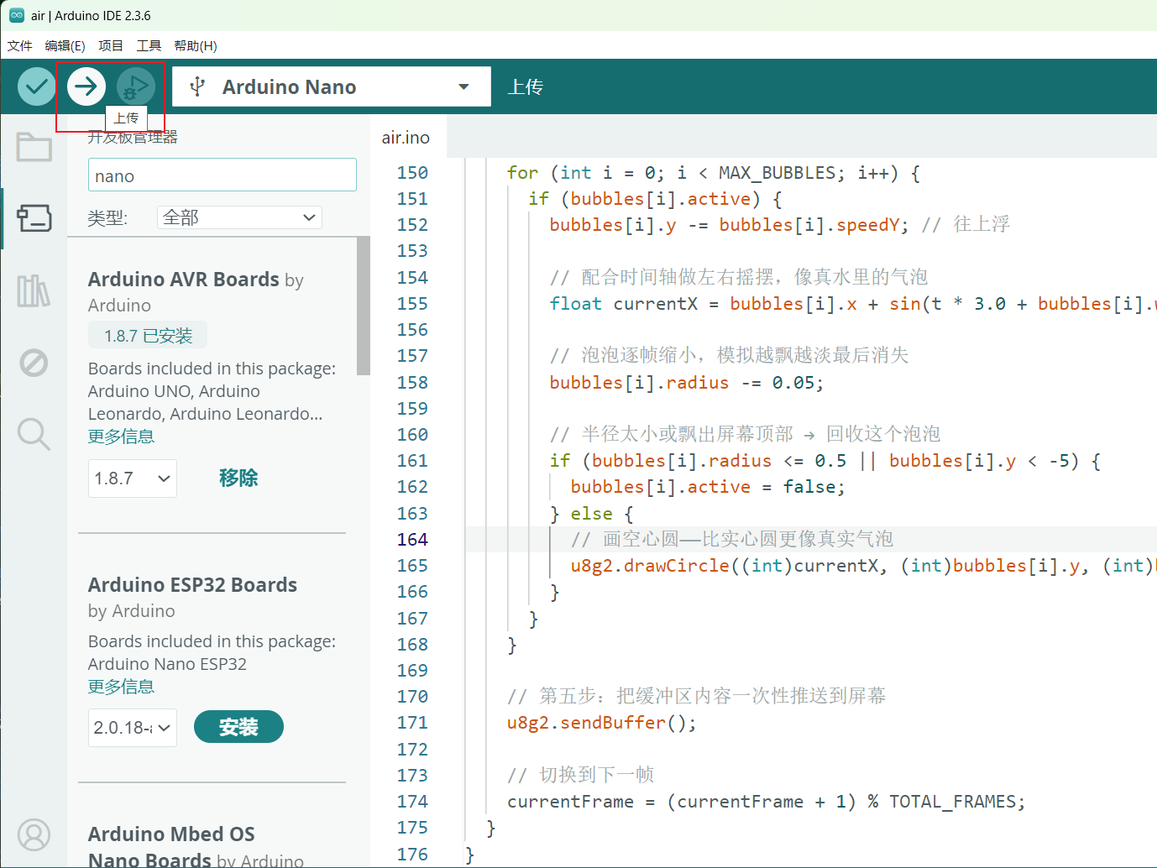1157x868 pixels.
Task: Open the Library Manager sidebar icon
Action: [34, 290]
